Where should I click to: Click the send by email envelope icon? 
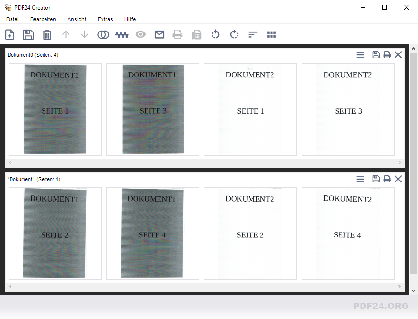click(x=159, y=35)
